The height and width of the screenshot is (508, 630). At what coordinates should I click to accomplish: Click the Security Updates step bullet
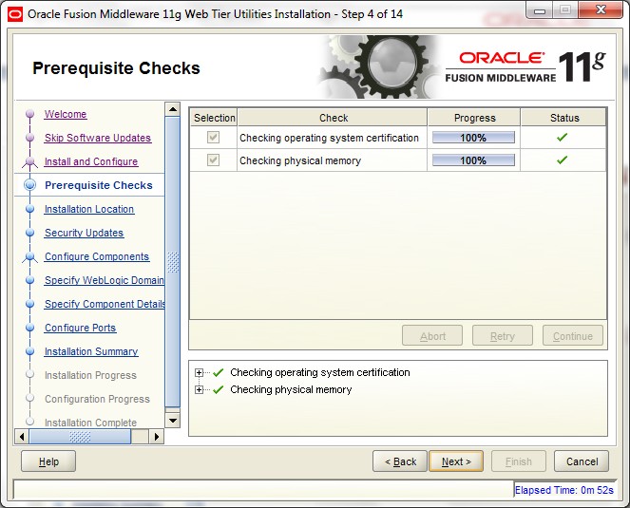click(29, 233)
